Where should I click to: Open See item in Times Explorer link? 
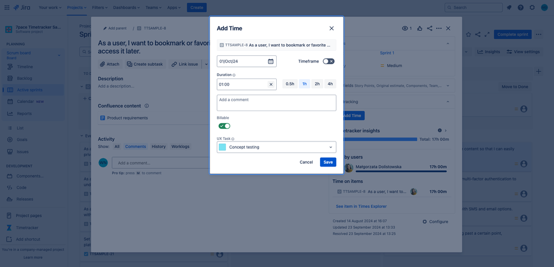click(x=361, y=206)
